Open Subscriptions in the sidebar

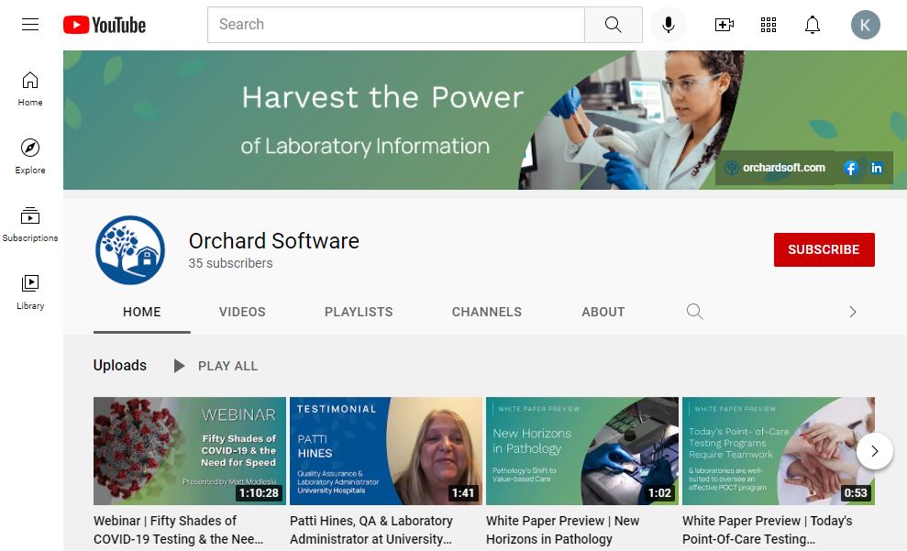click(30, 225)
